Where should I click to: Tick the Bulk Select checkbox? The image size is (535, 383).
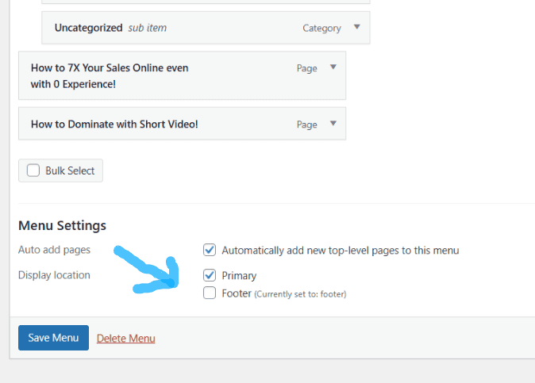tap(33, 170)
